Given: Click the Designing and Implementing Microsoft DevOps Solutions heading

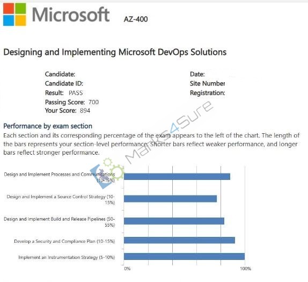Looking at the screenshot, I should pos(115,52).
